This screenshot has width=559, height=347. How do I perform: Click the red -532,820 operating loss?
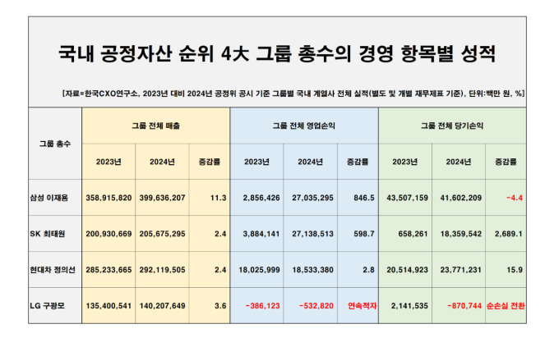coord(316,306)
